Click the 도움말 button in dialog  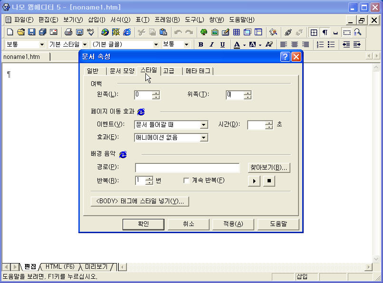pos(278,224)
